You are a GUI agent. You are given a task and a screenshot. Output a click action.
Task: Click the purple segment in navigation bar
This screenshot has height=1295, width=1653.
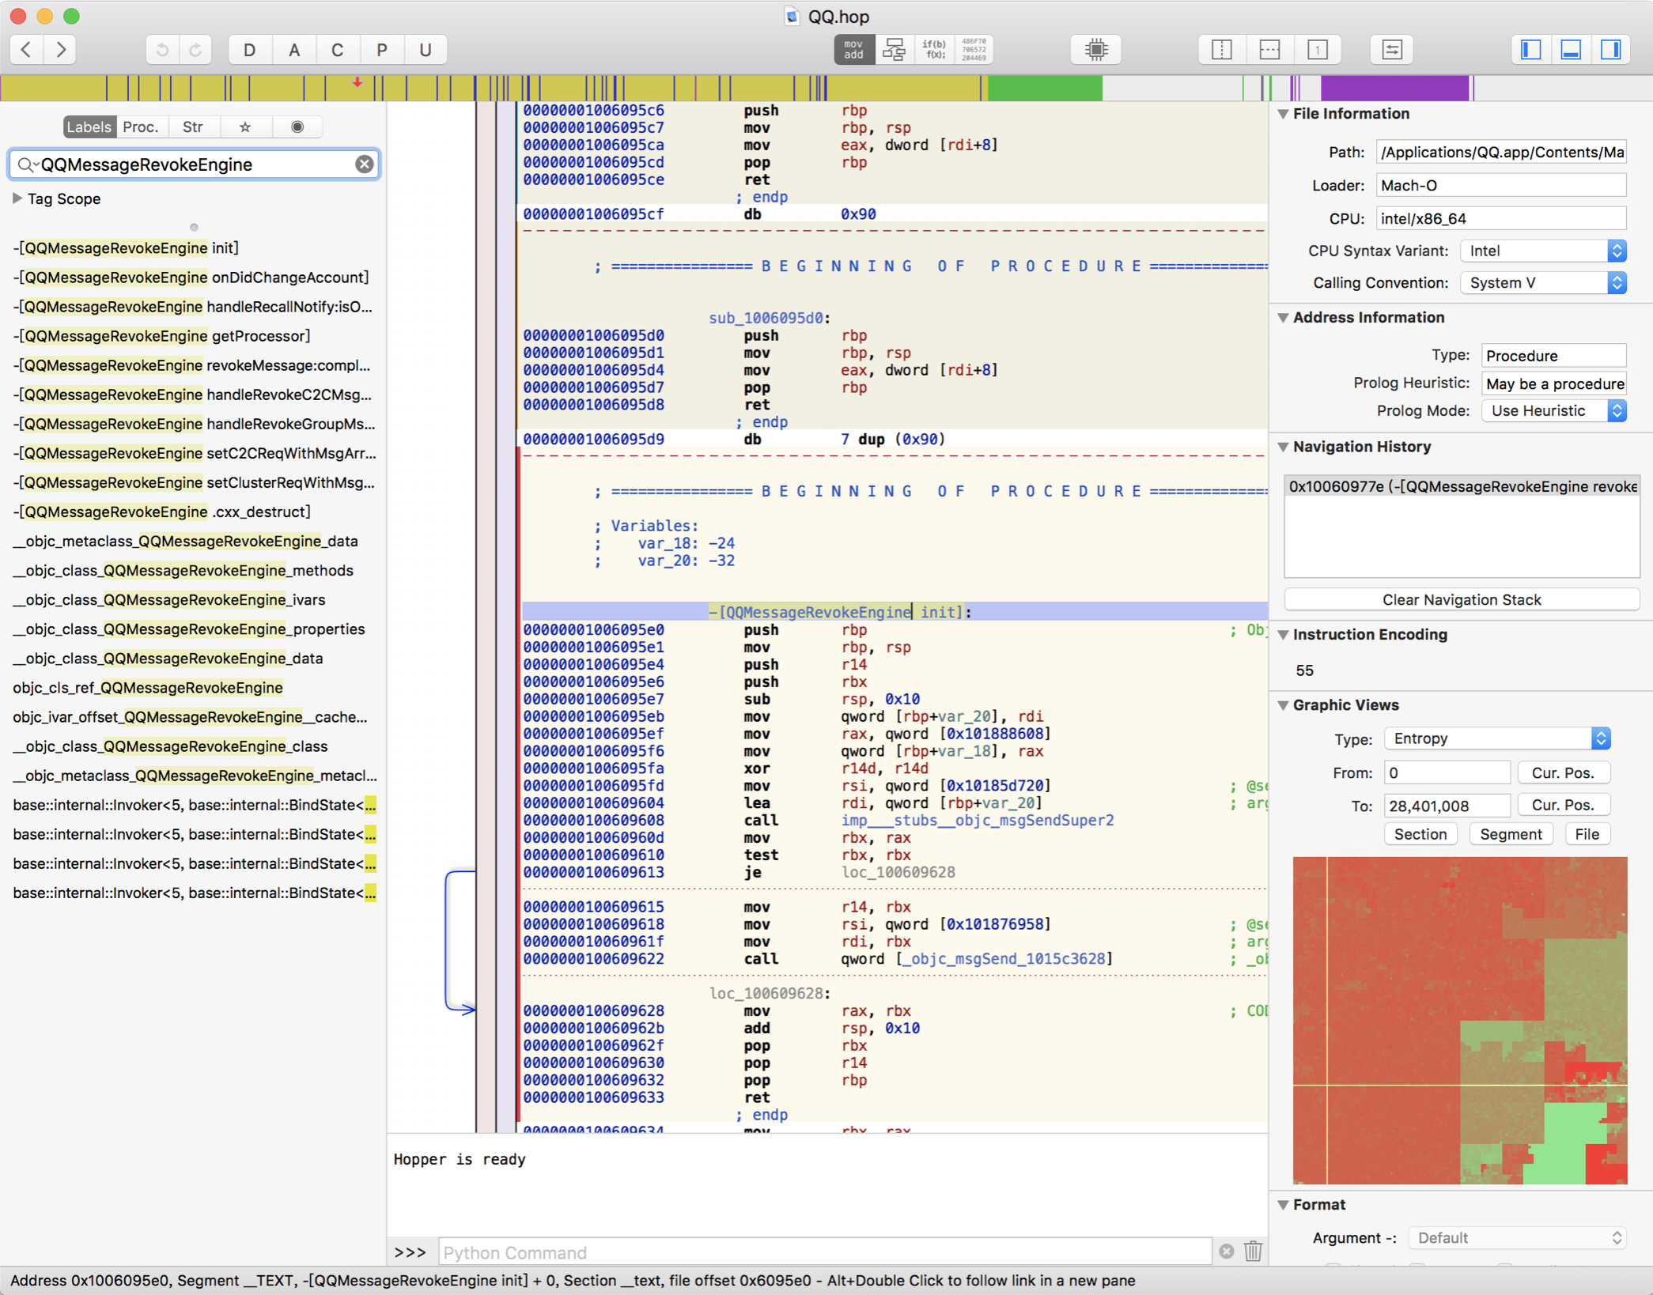[1394, 88]
